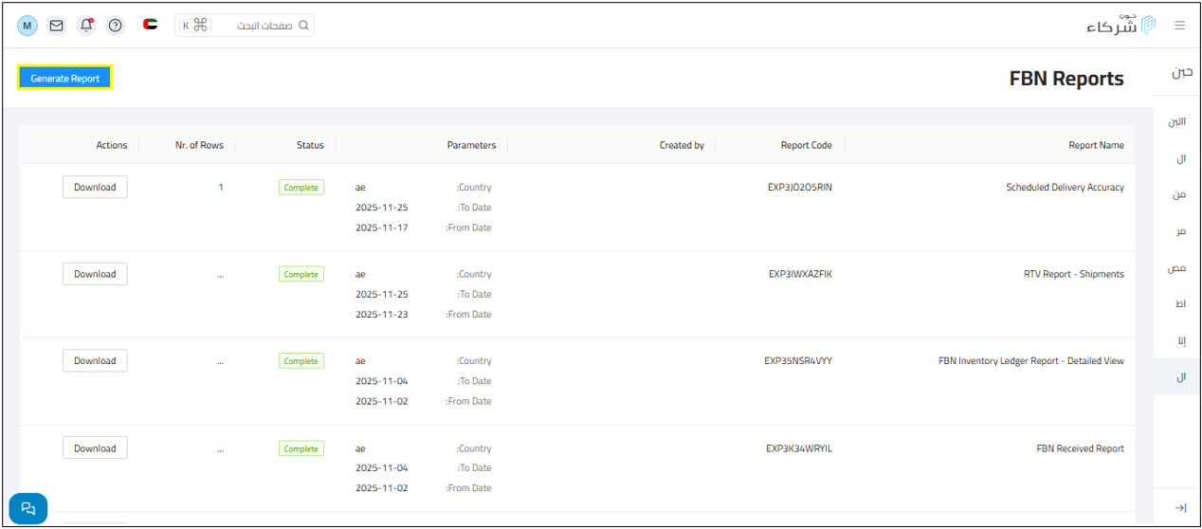
Task: Download the Scheduled Delivery Accuracy report
Action: 95,188
